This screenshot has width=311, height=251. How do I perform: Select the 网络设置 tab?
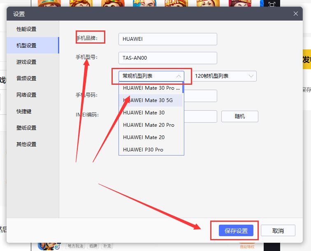(x=26, y=95)
